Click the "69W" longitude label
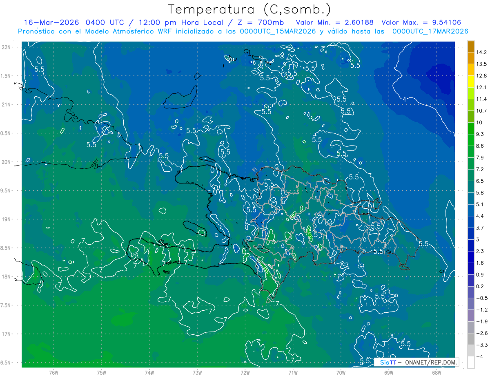Image resolution: width=490 pixels, height=378 pixels. point(388,372)
